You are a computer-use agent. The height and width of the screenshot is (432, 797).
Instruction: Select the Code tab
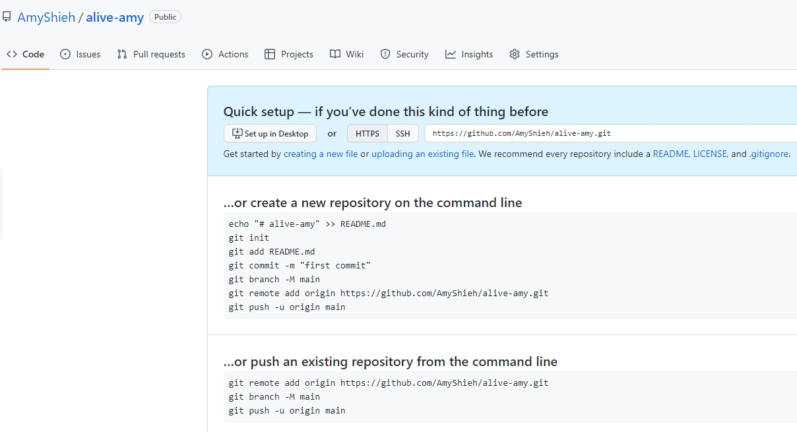point(26,54)
